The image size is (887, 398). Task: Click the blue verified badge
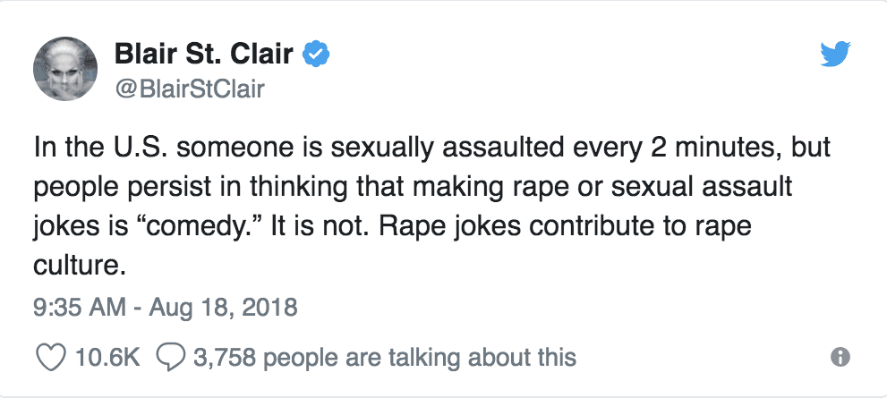(x=316, y=55)
